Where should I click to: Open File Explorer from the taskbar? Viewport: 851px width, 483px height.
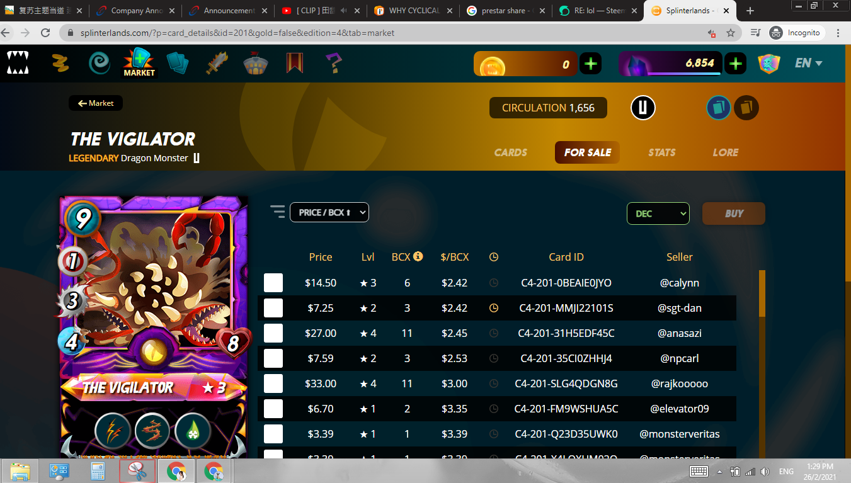(20, 471)
